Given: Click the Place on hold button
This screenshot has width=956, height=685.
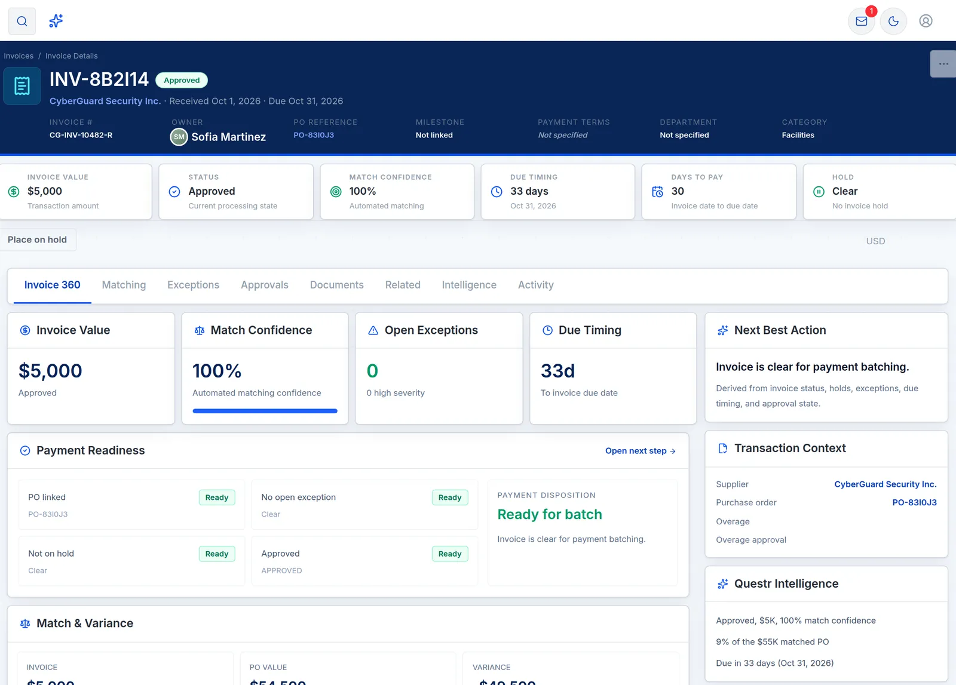Looking at the screenshot, I should point(38,240).
